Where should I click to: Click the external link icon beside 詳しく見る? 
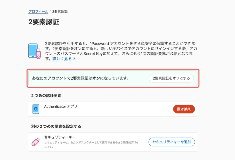74,59
